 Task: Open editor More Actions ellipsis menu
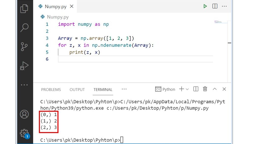[x=224, y=6]
